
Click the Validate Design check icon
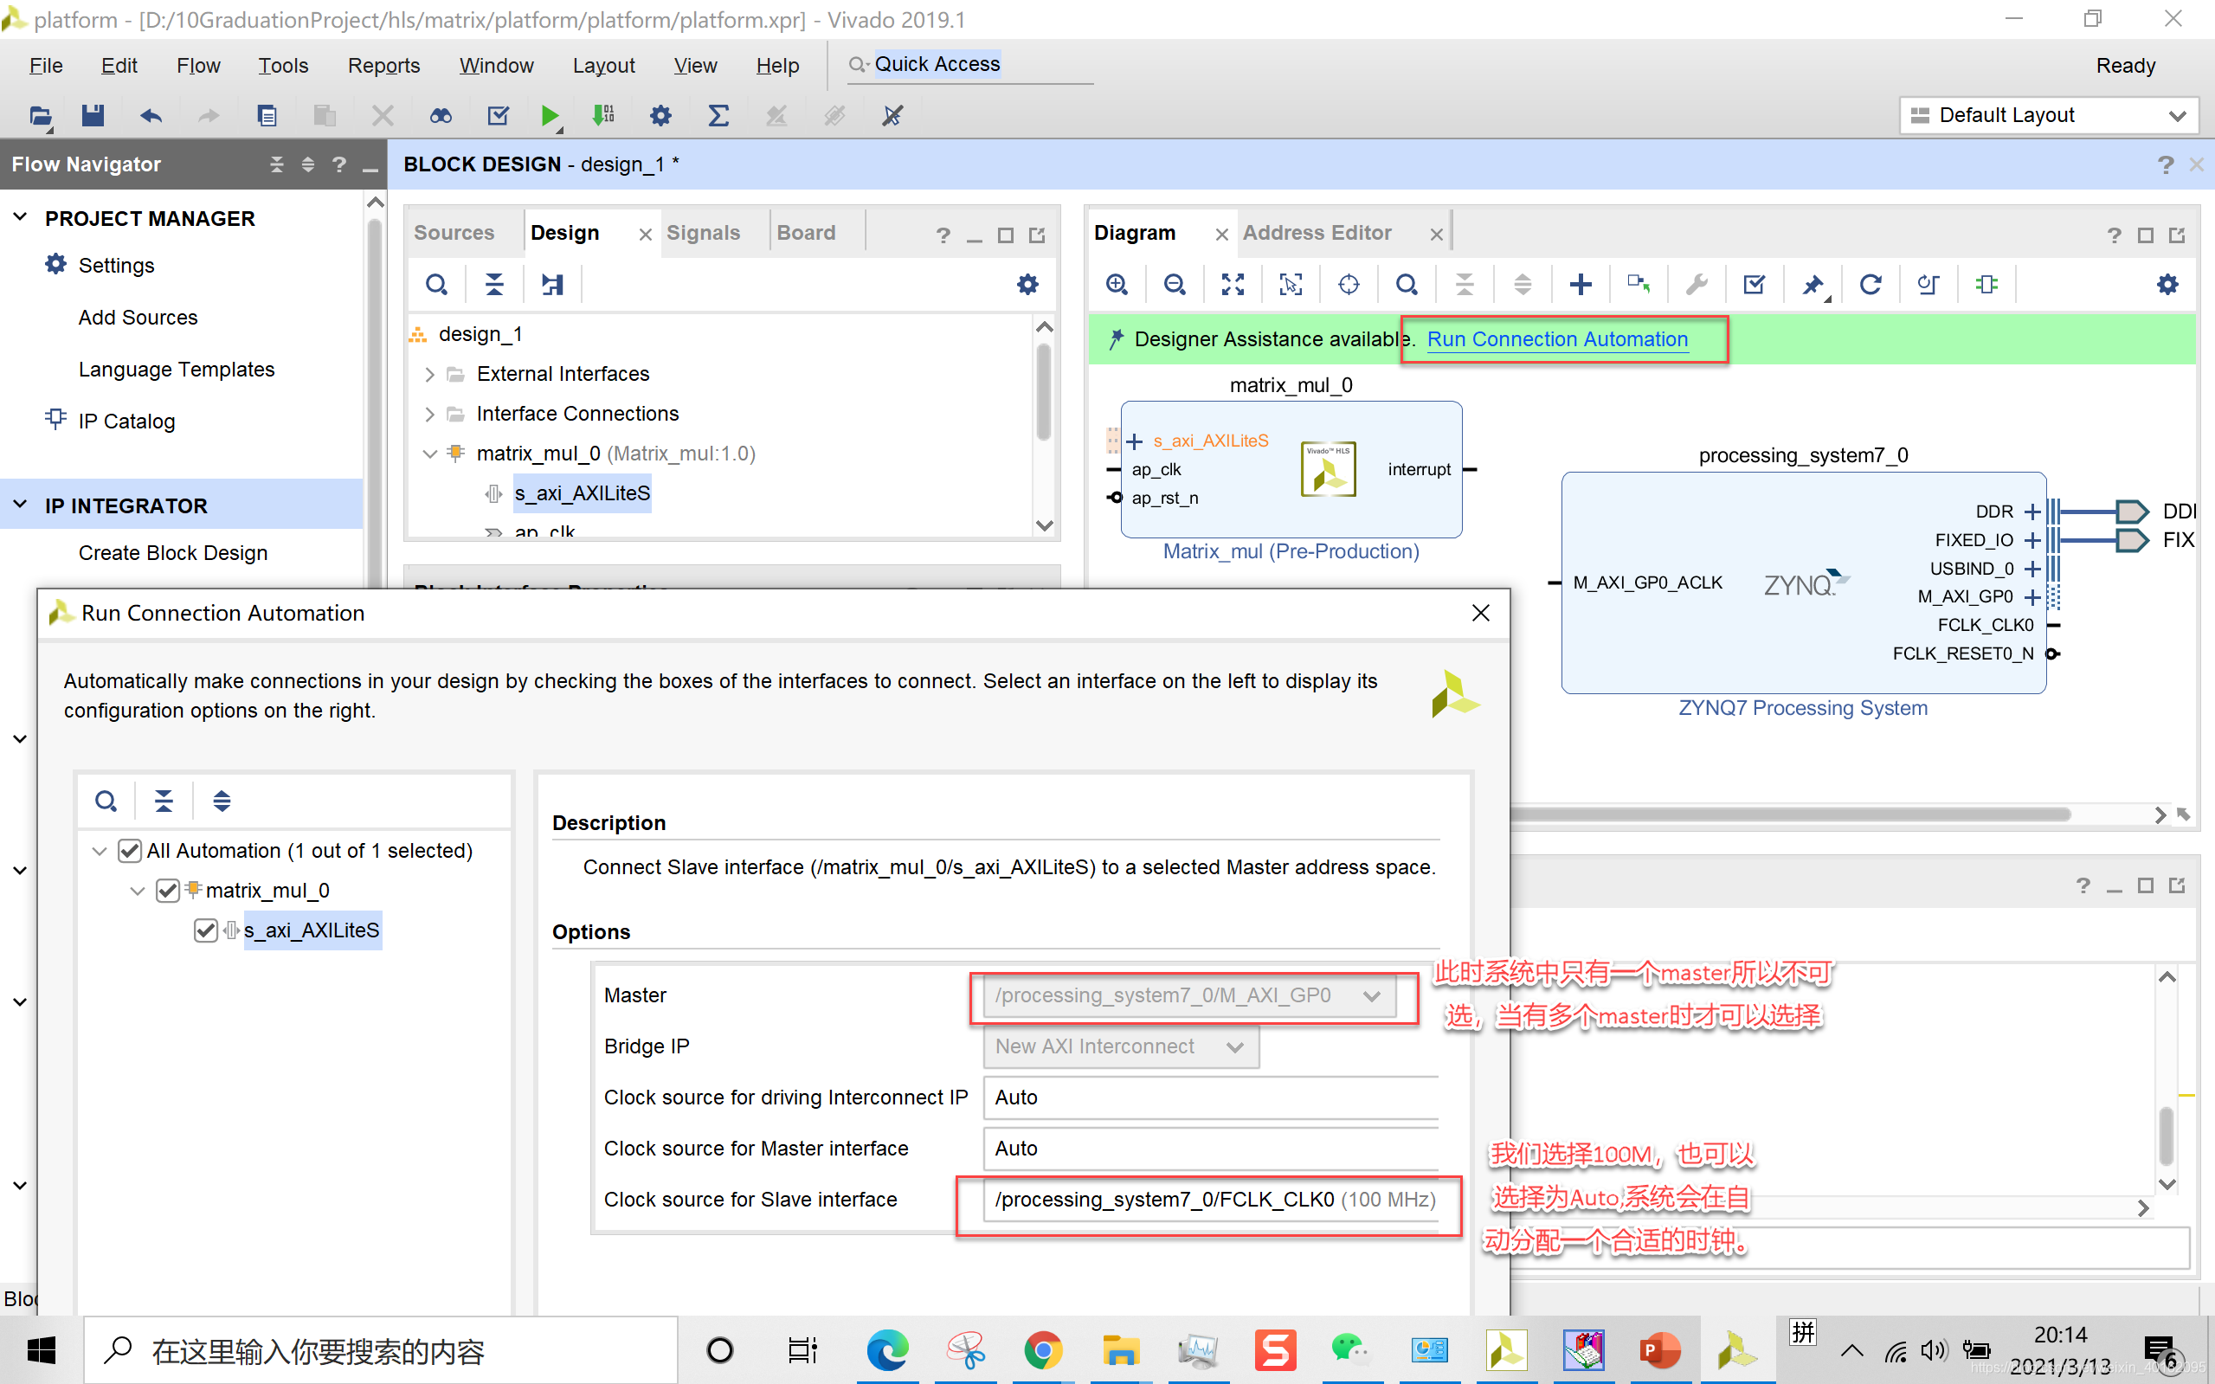pyautogui.click(x=1754, y=285)
